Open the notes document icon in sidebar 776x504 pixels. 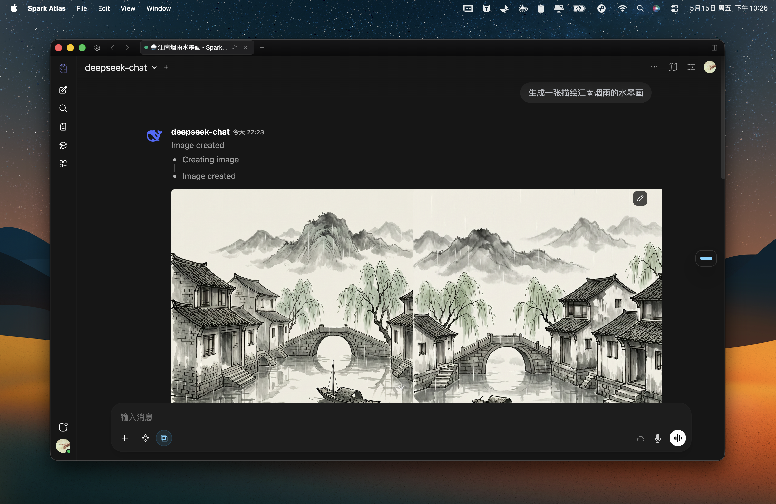click(x=63, y=127)
